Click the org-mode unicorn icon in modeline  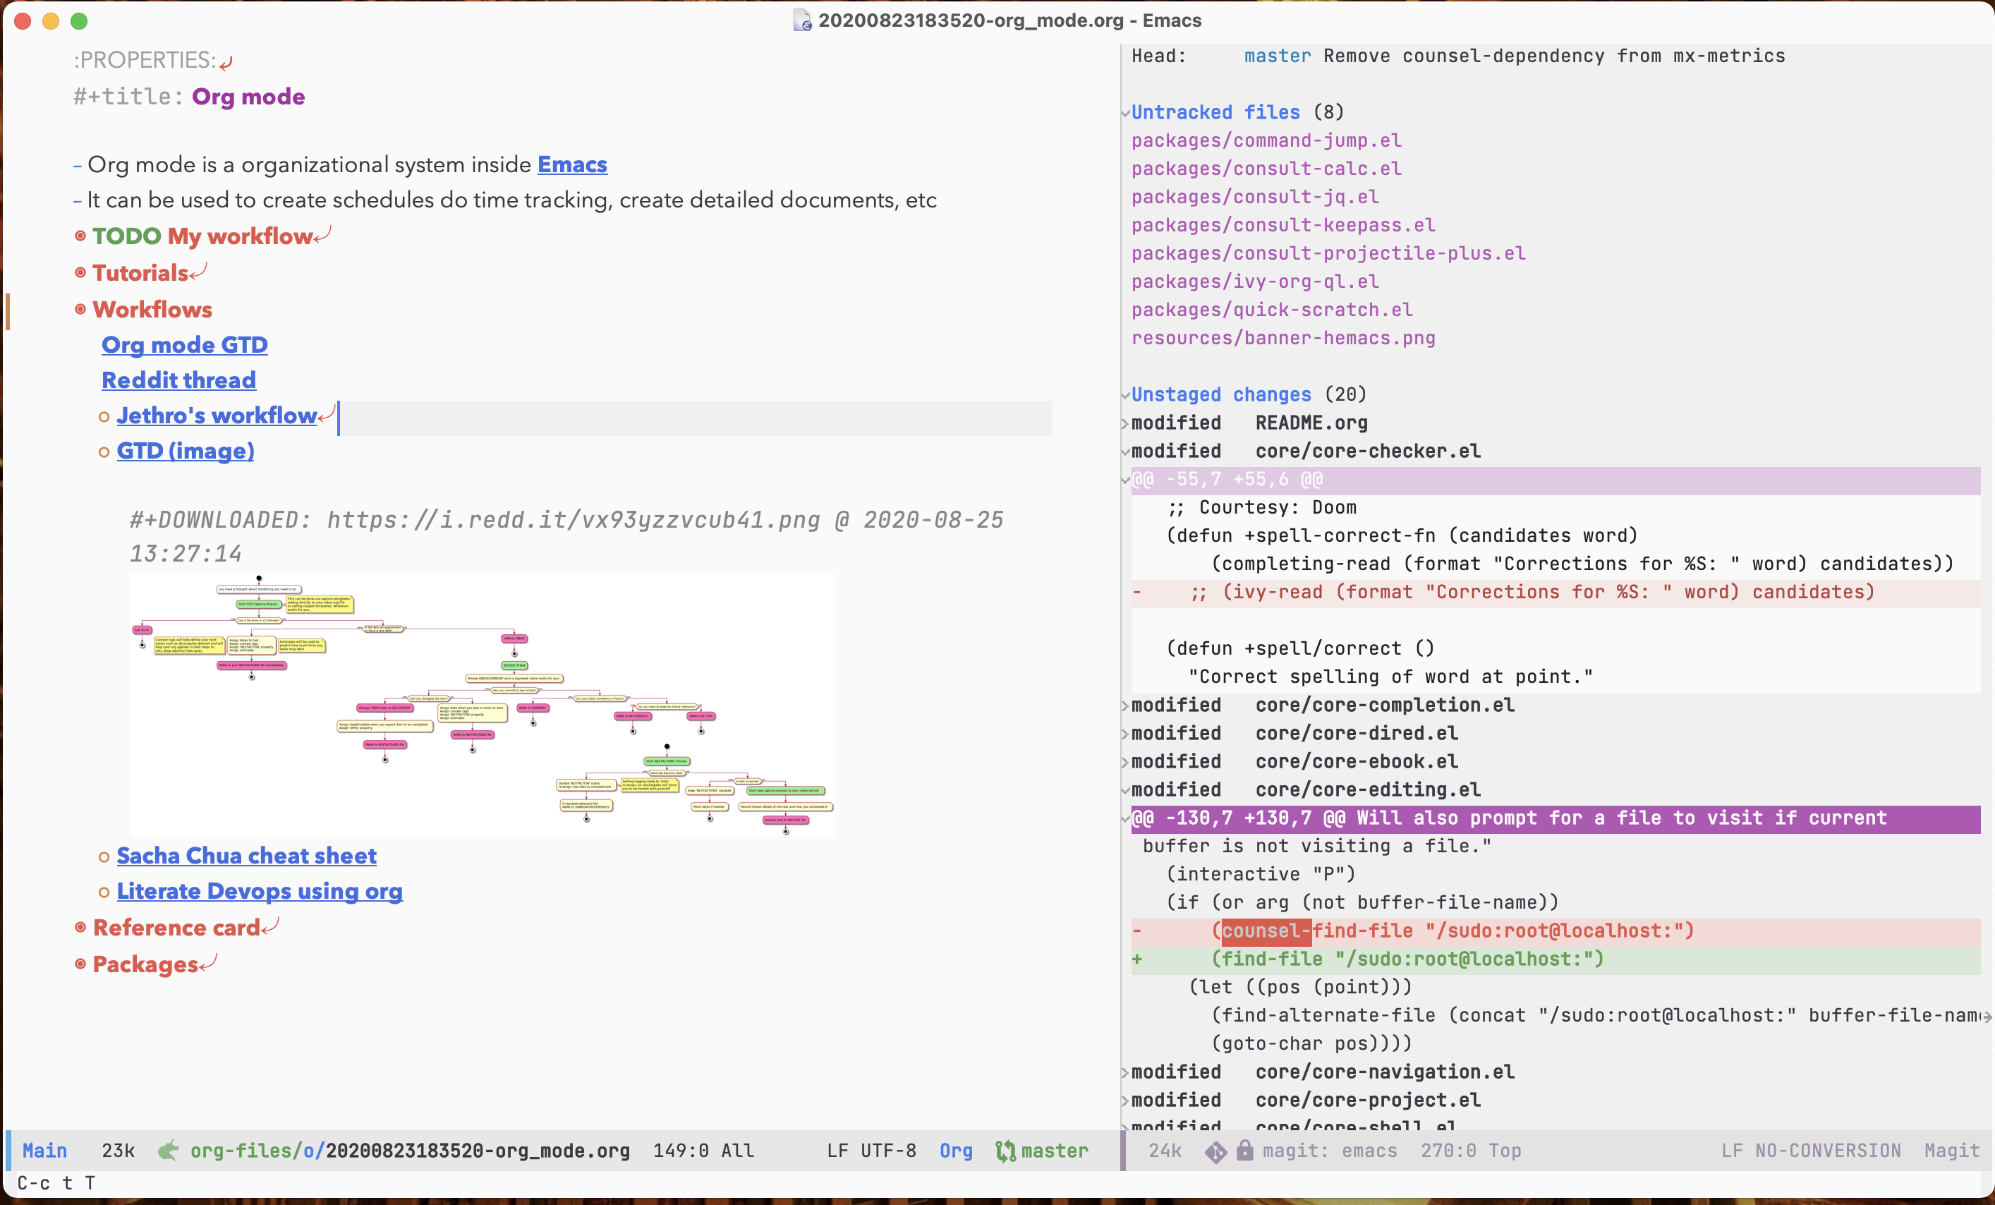click(x=168, y=1150)
